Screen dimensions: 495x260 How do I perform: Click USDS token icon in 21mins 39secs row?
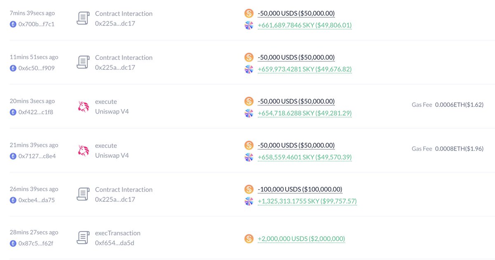tap(248, 145)
